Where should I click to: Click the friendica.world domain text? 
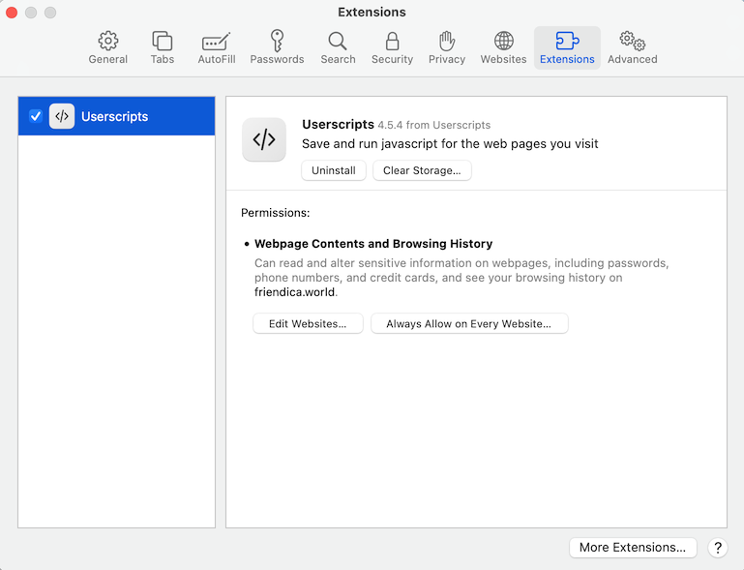[295, 292]
